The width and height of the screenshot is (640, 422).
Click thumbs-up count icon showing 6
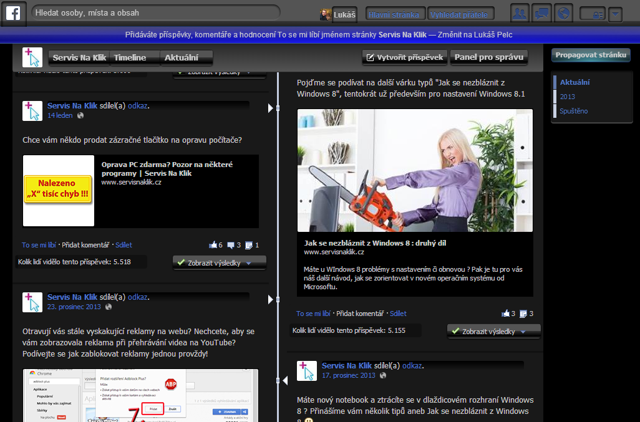pyautogui.click(x=213, y=245)
